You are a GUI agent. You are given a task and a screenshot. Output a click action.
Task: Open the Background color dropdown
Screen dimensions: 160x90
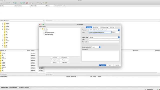[99, 47]
